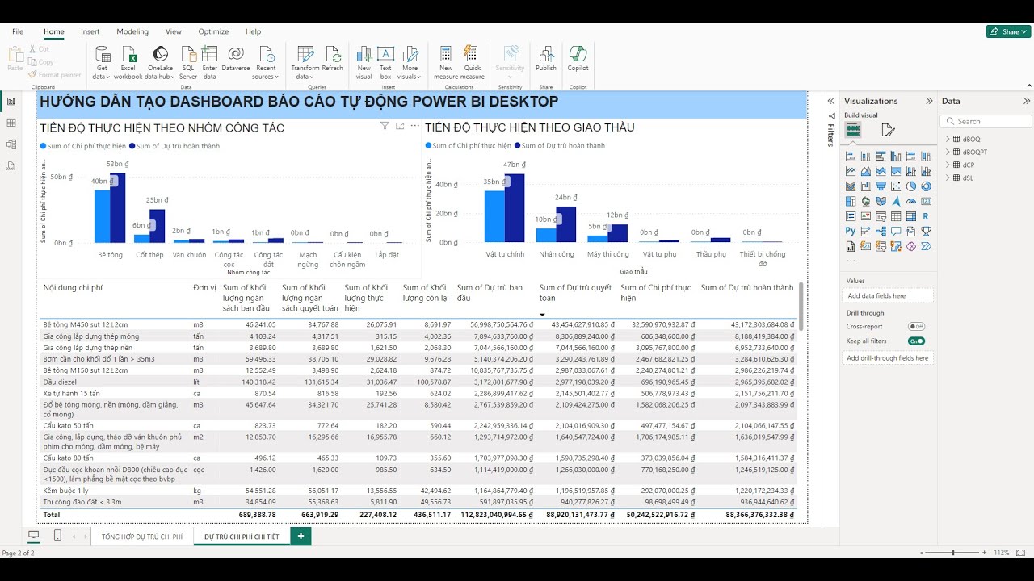Image resolution: width=1034 pixels, height=581 pixels.
Task: Expand the dBOQPT table
Action: pos(948,152)
